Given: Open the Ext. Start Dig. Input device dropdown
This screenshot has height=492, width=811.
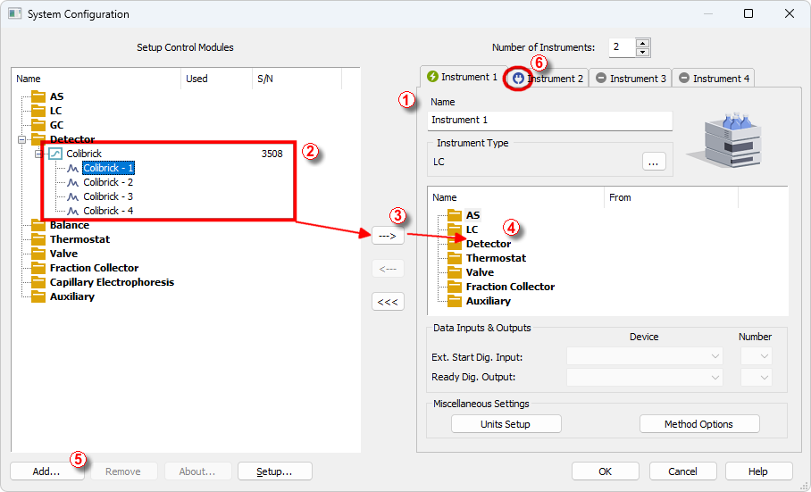Looking at the screenshot, I should tap(644, 356).
